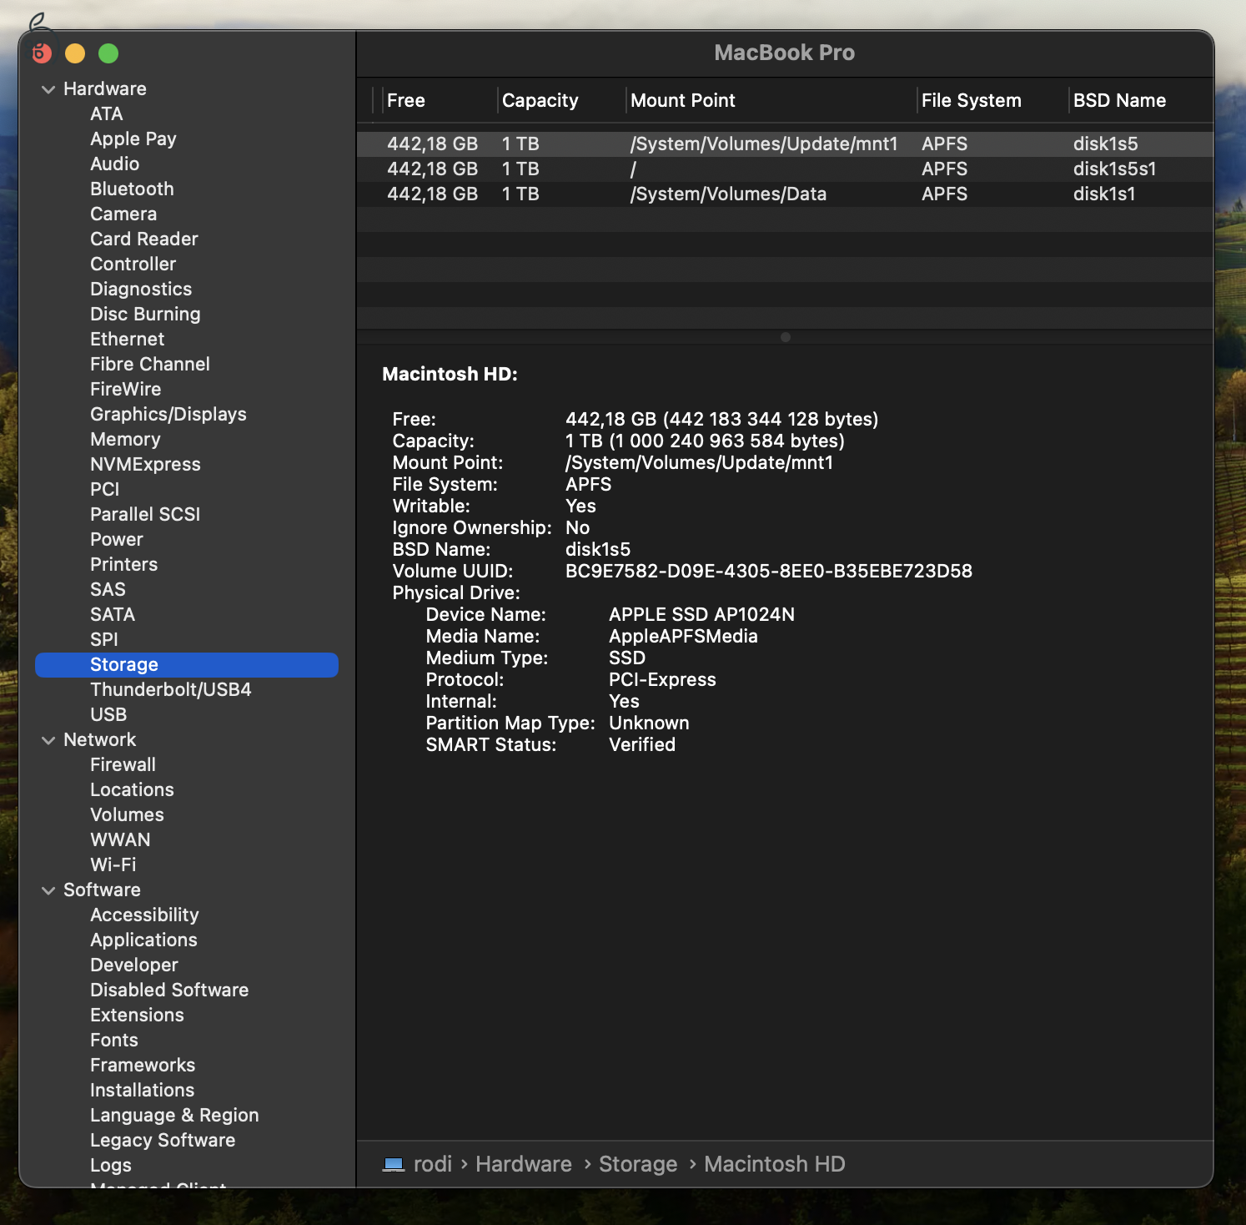The image size is (1246, 1225).
Task: Sort by the File System column header
Action: [971, 100]
